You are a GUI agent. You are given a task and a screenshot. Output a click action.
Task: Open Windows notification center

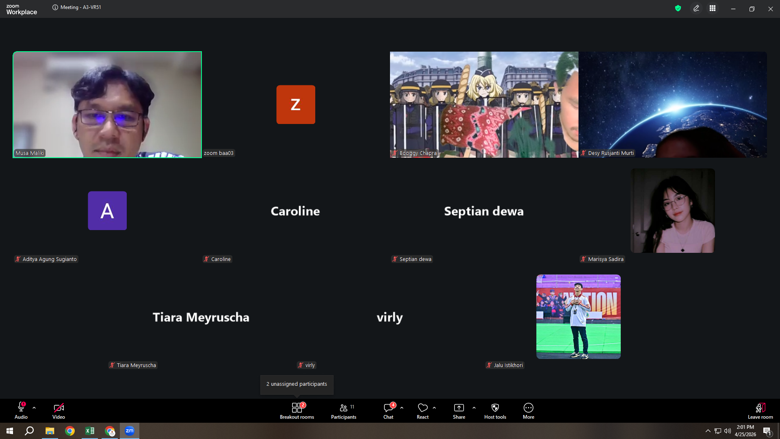tap(767, 431)
